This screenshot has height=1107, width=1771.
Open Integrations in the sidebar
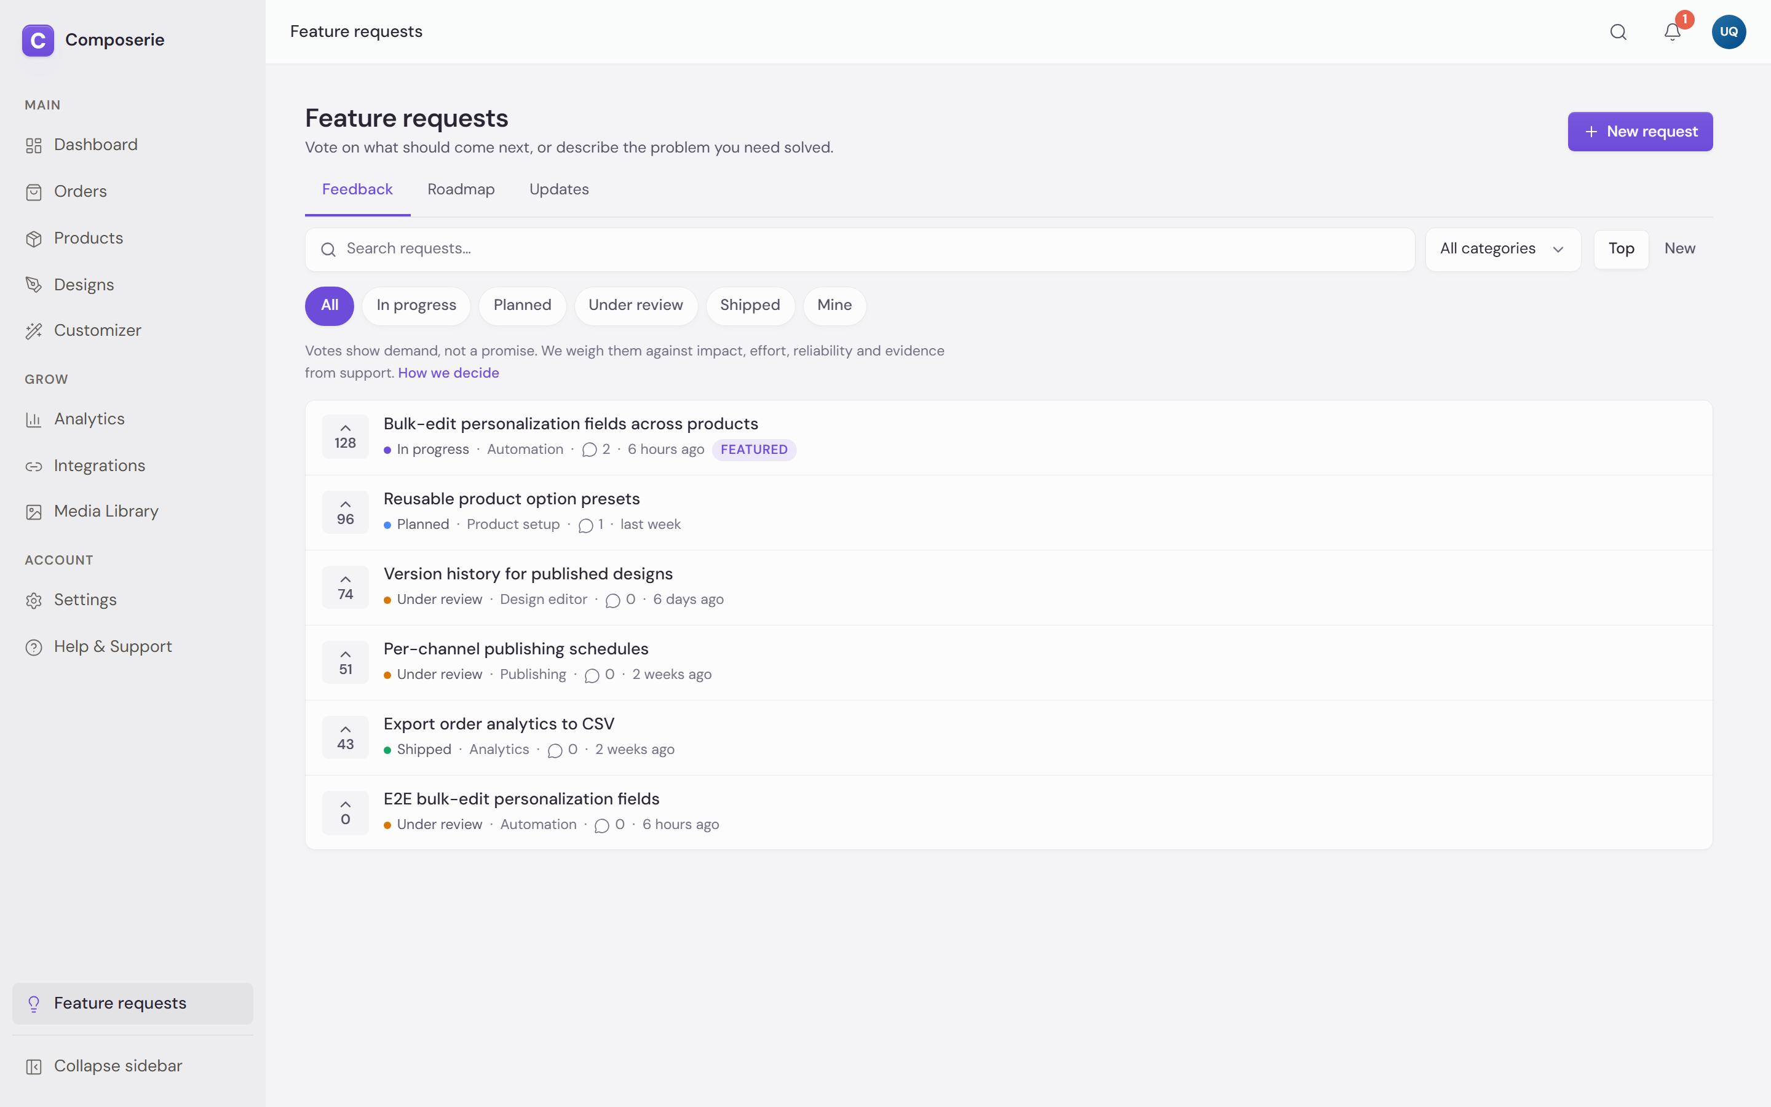tap(132, 466)
